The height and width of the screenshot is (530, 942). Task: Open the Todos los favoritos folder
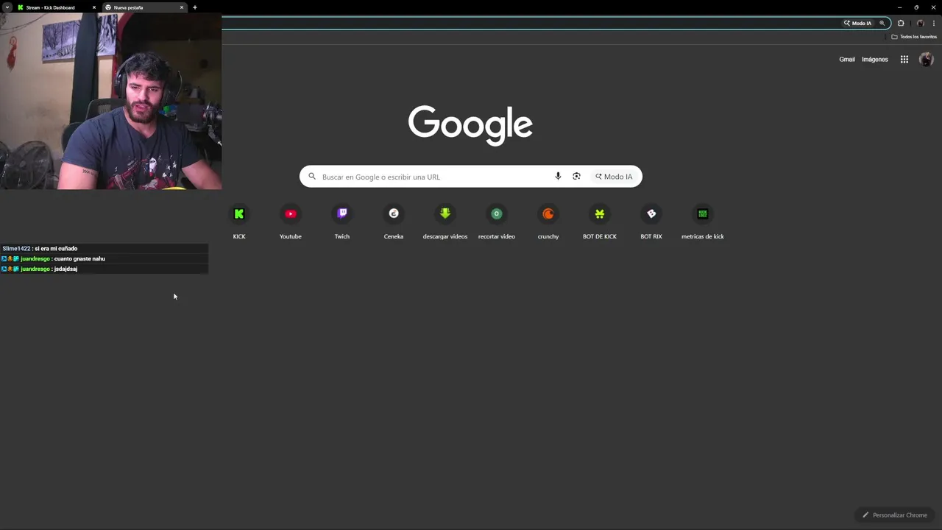(x=914, y=37)
